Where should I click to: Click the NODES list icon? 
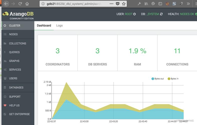pyautogui.click(x=5, y=34)
